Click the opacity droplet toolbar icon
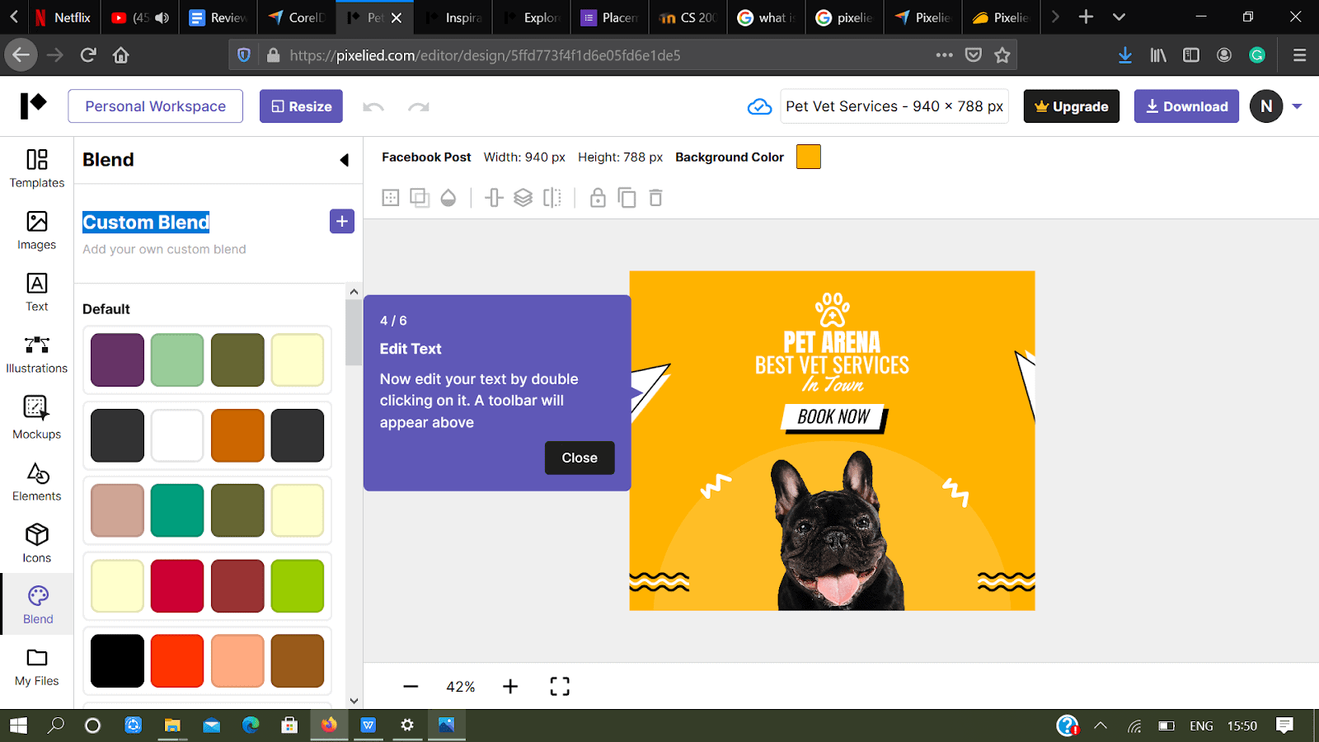1319x742 pixels. [x=448, y=198]
